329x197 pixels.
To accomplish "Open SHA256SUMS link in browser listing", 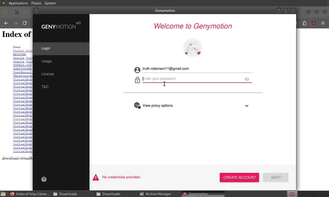I will point(22,69).
